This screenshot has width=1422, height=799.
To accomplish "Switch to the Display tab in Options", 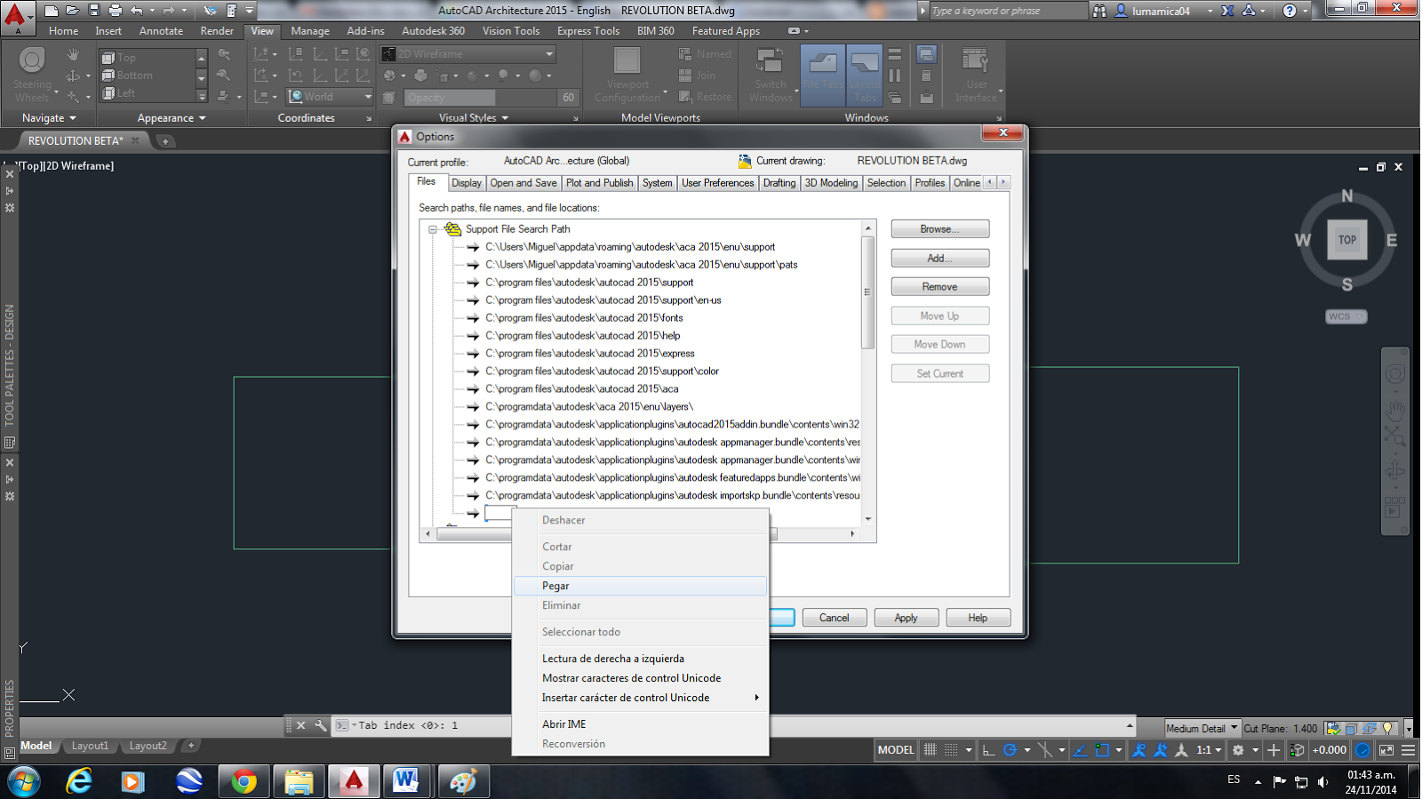I will coord(466,183).
